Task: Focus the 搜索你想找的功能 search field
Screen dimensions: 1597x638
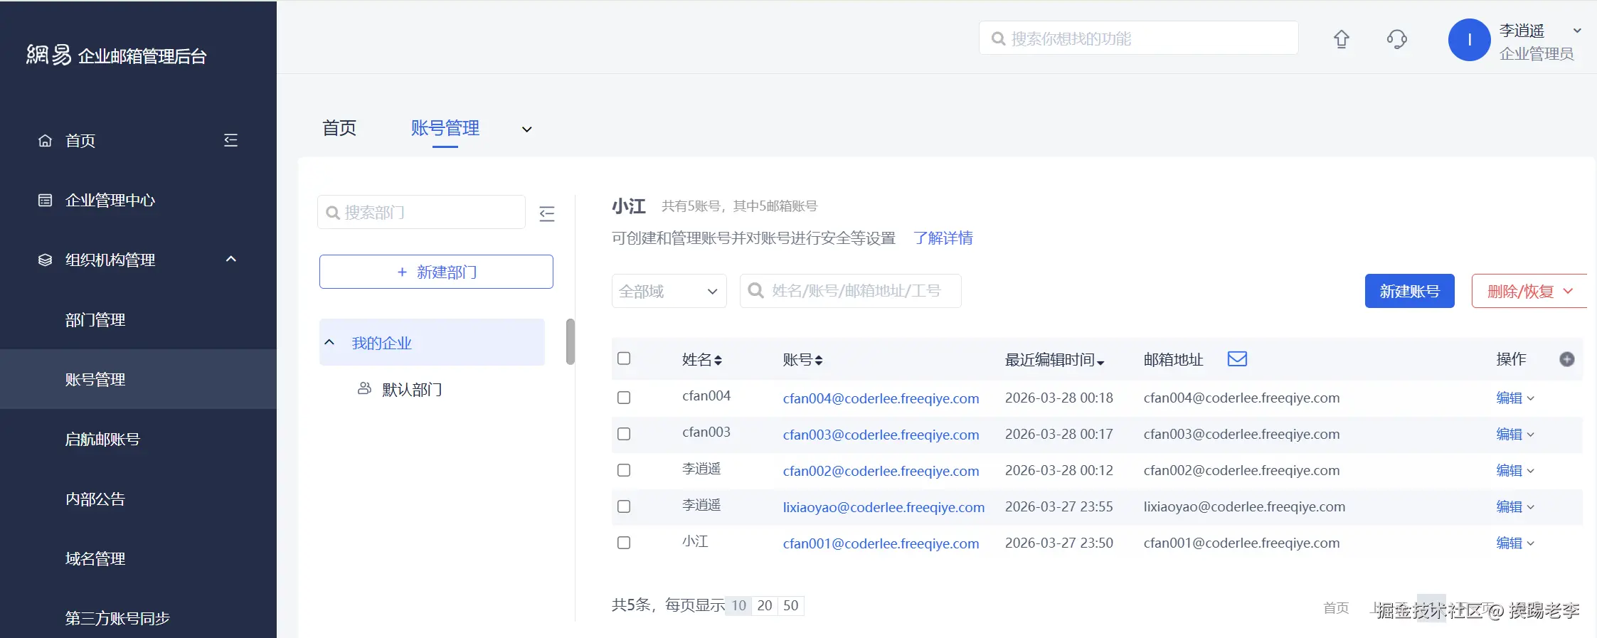Action: pyautogui.click(x=1138, y=38)
